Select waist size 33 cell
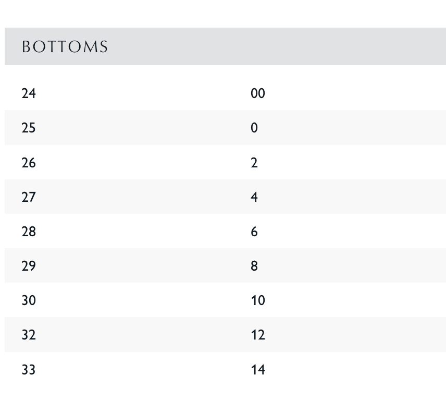 pyautogui.click(x=29, y=370)
